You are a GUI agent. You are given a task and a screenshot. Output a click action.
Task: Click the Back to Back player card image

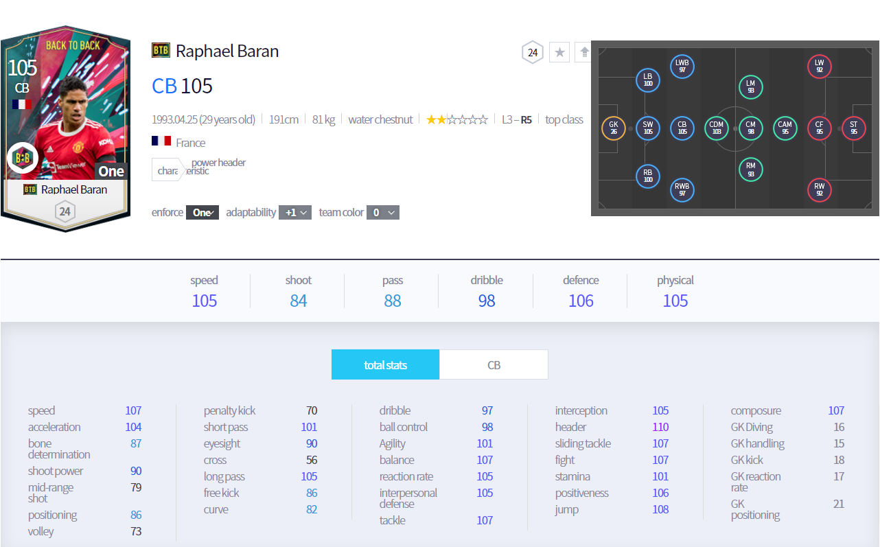coord(65,127)
